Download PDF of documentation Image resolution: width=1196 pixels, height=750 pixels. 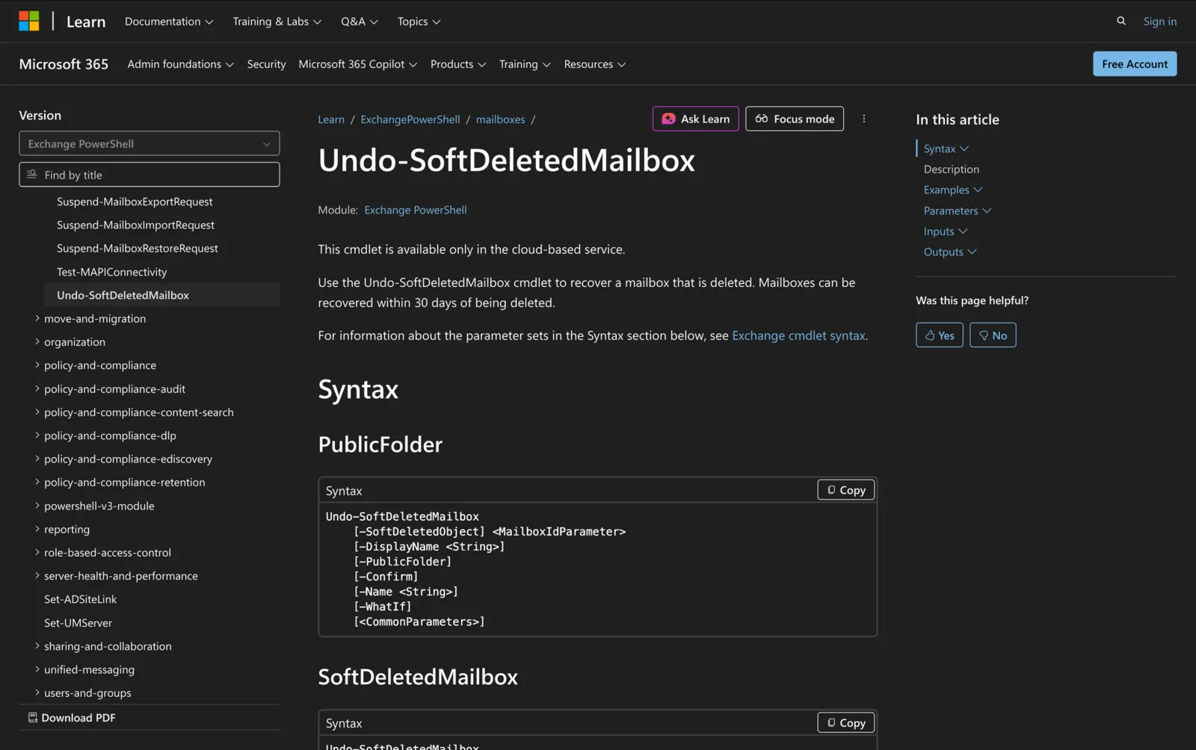coord(72,717)
